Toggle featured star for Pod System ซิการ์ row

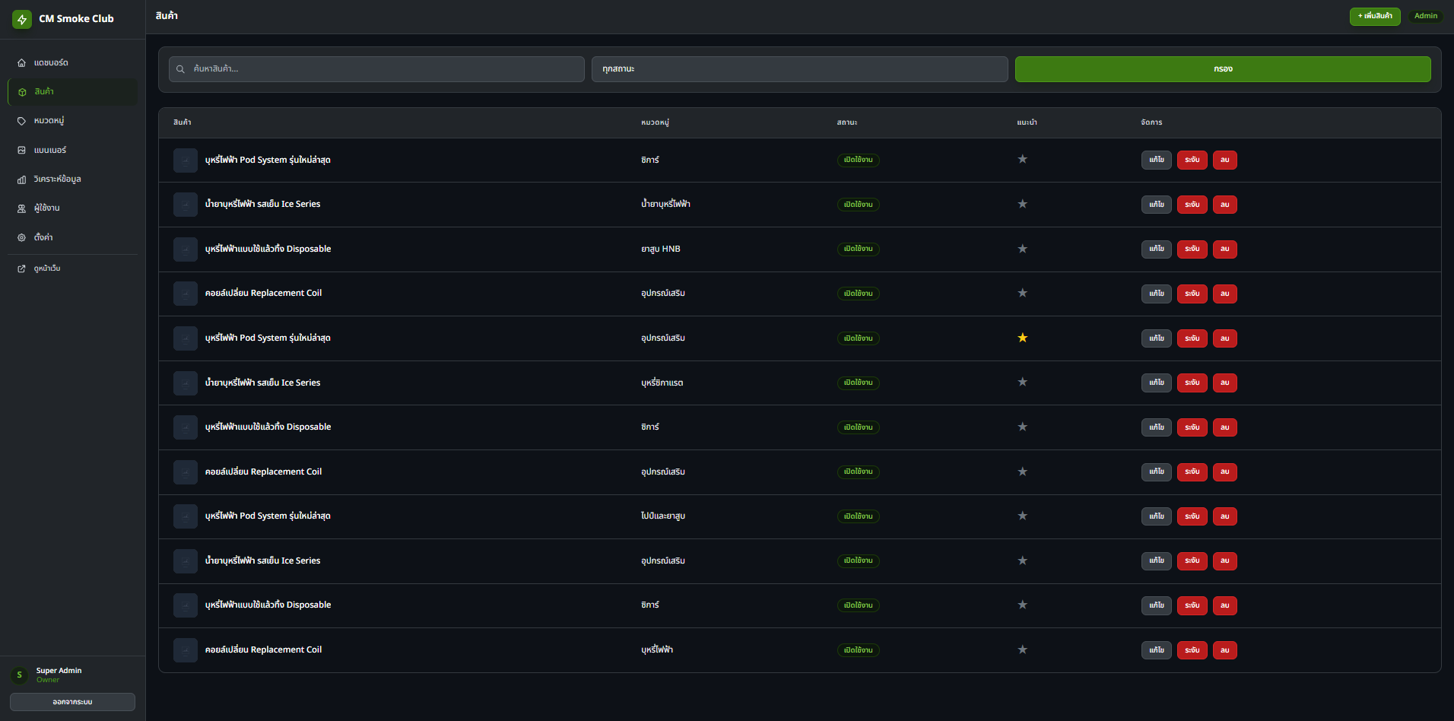coord(1023,160)
